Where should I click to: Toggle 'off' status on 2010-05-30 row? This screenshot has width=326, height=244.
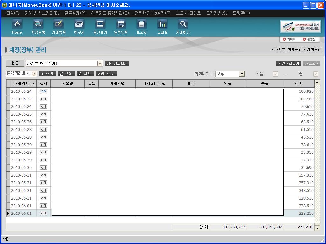pos(44,167)
